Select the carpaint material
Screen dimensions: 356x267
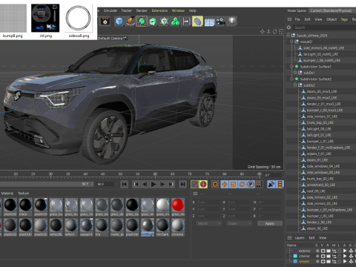click(86, 227)
